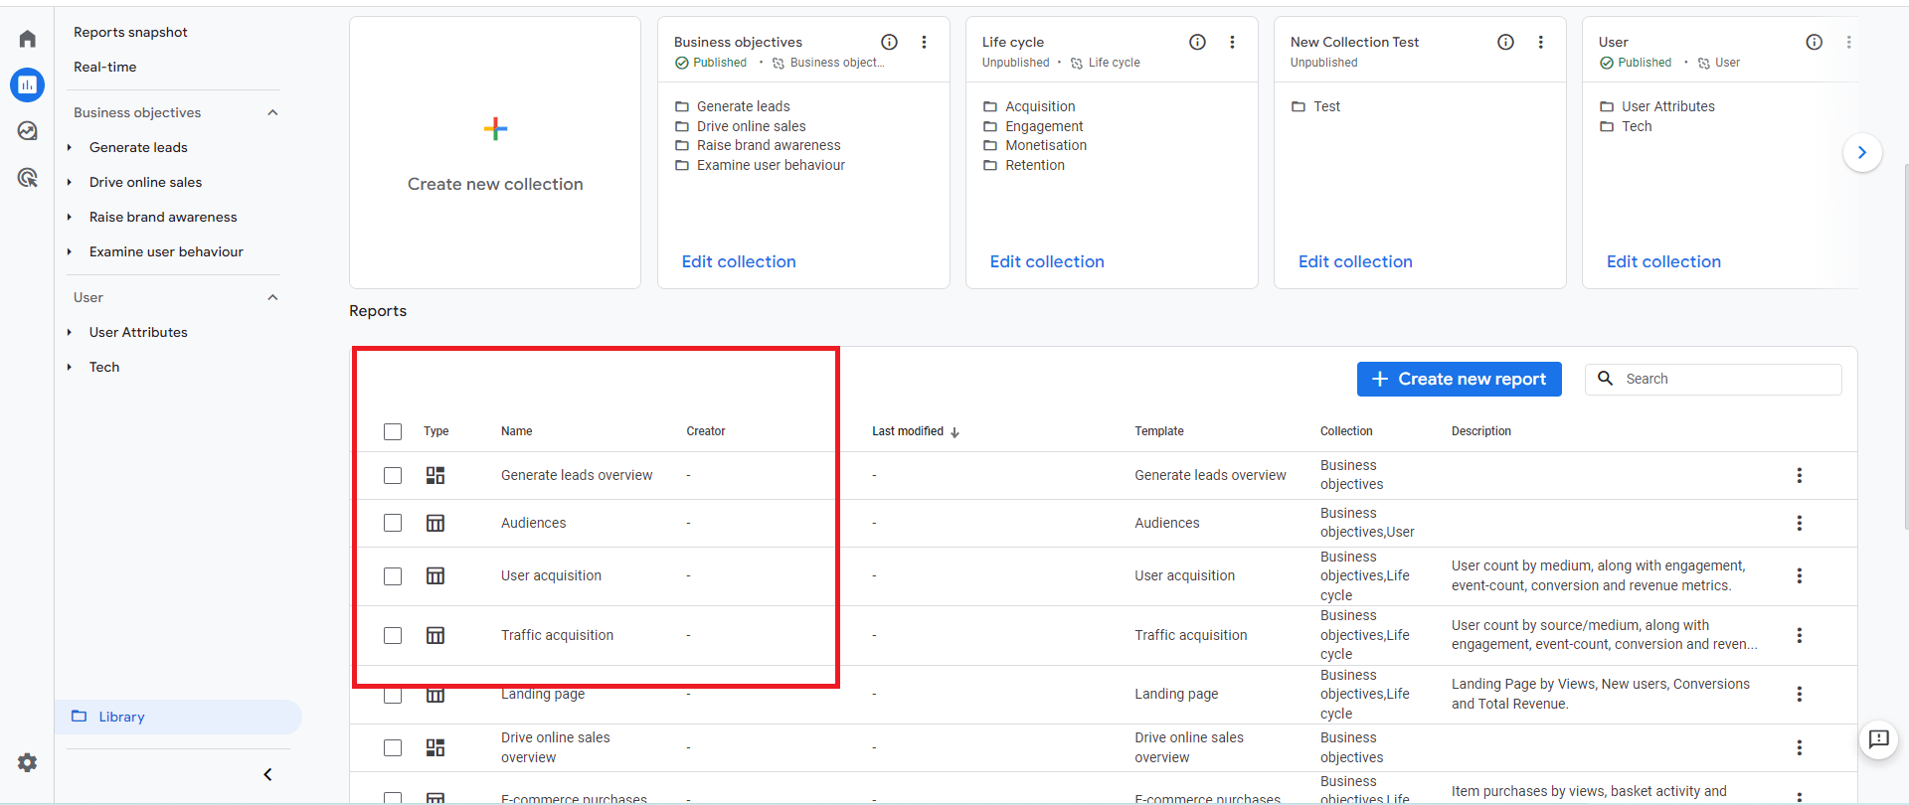The image size is (1909, 805).
Task: Tick the select-all checkbox in table header
Action: tap(393, 431)
